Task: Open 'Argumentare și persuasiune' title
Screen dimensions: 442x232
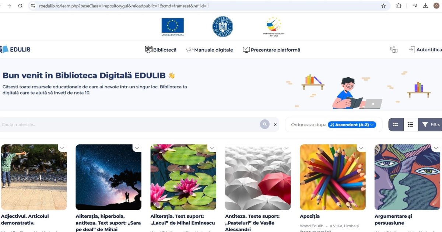Action: tap(393, 219)
